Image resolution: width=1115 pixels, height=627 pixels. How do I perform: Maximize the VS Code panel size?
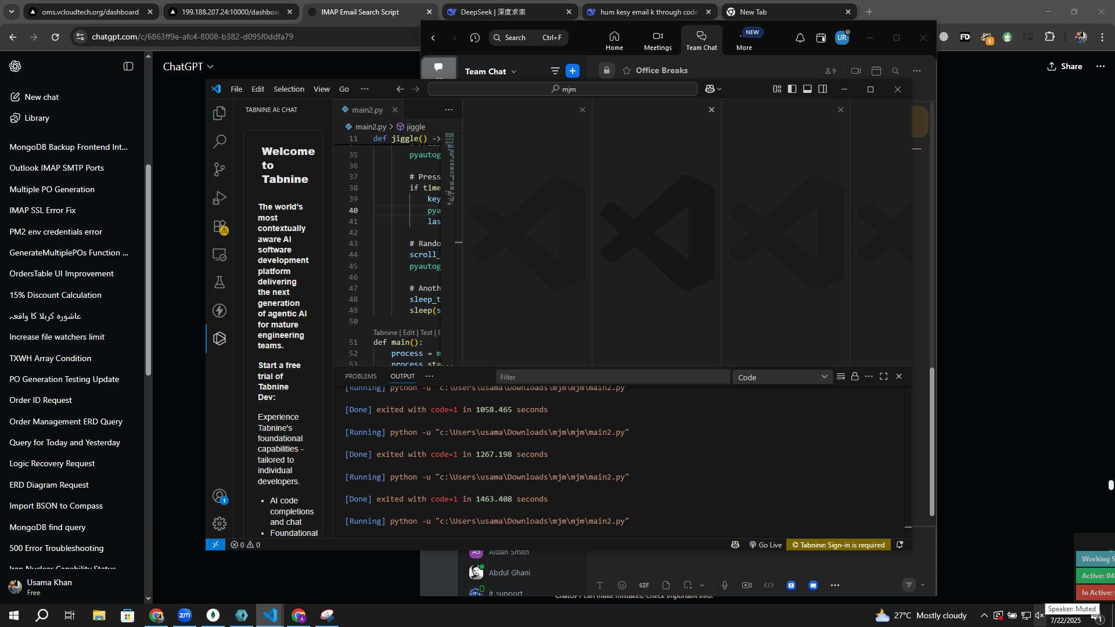883,376
